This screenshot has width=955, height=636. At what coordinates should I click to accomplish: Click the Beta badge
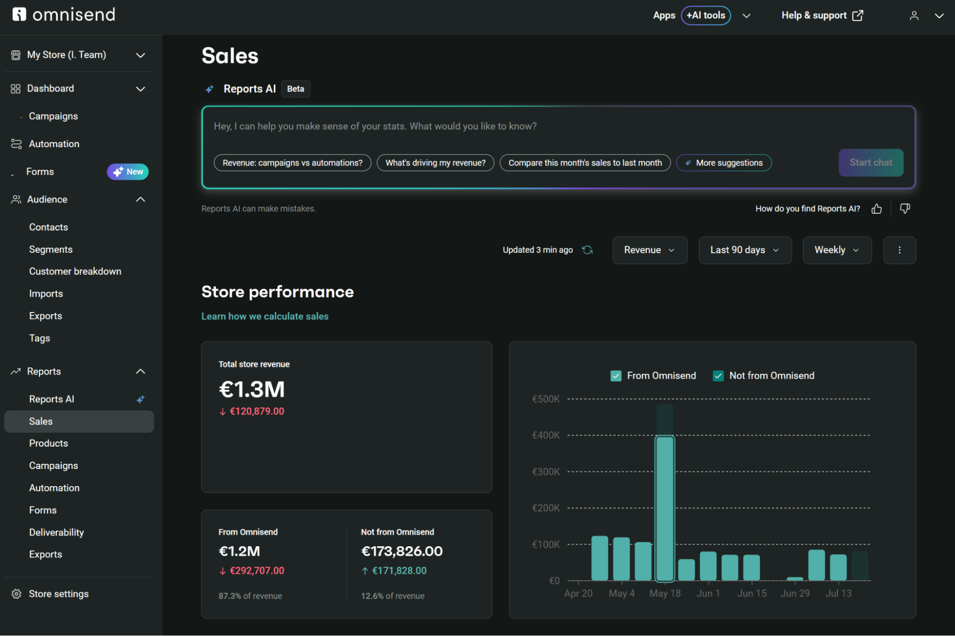pyautogui.click(x=296, y=89)
